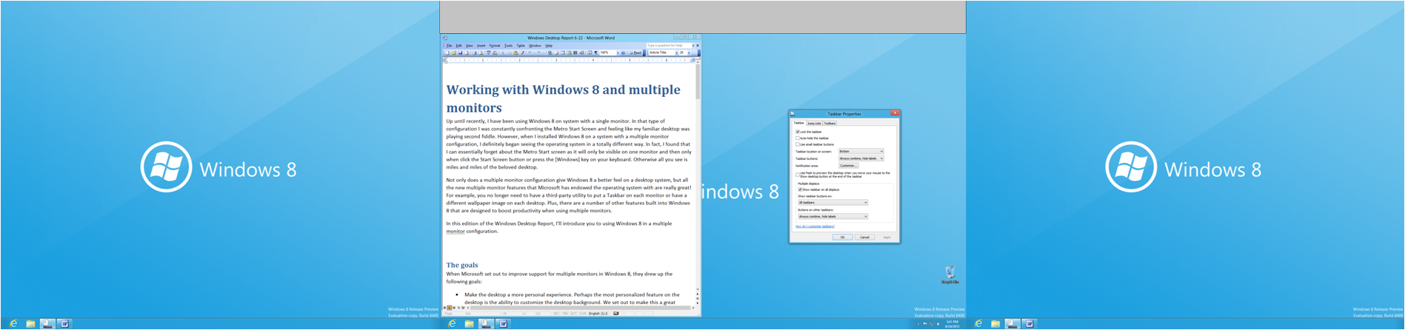Screen dimensions: 1405x330
Task: Enable Auto-hide the taskbar checkbox
Action: click(798, 138)
